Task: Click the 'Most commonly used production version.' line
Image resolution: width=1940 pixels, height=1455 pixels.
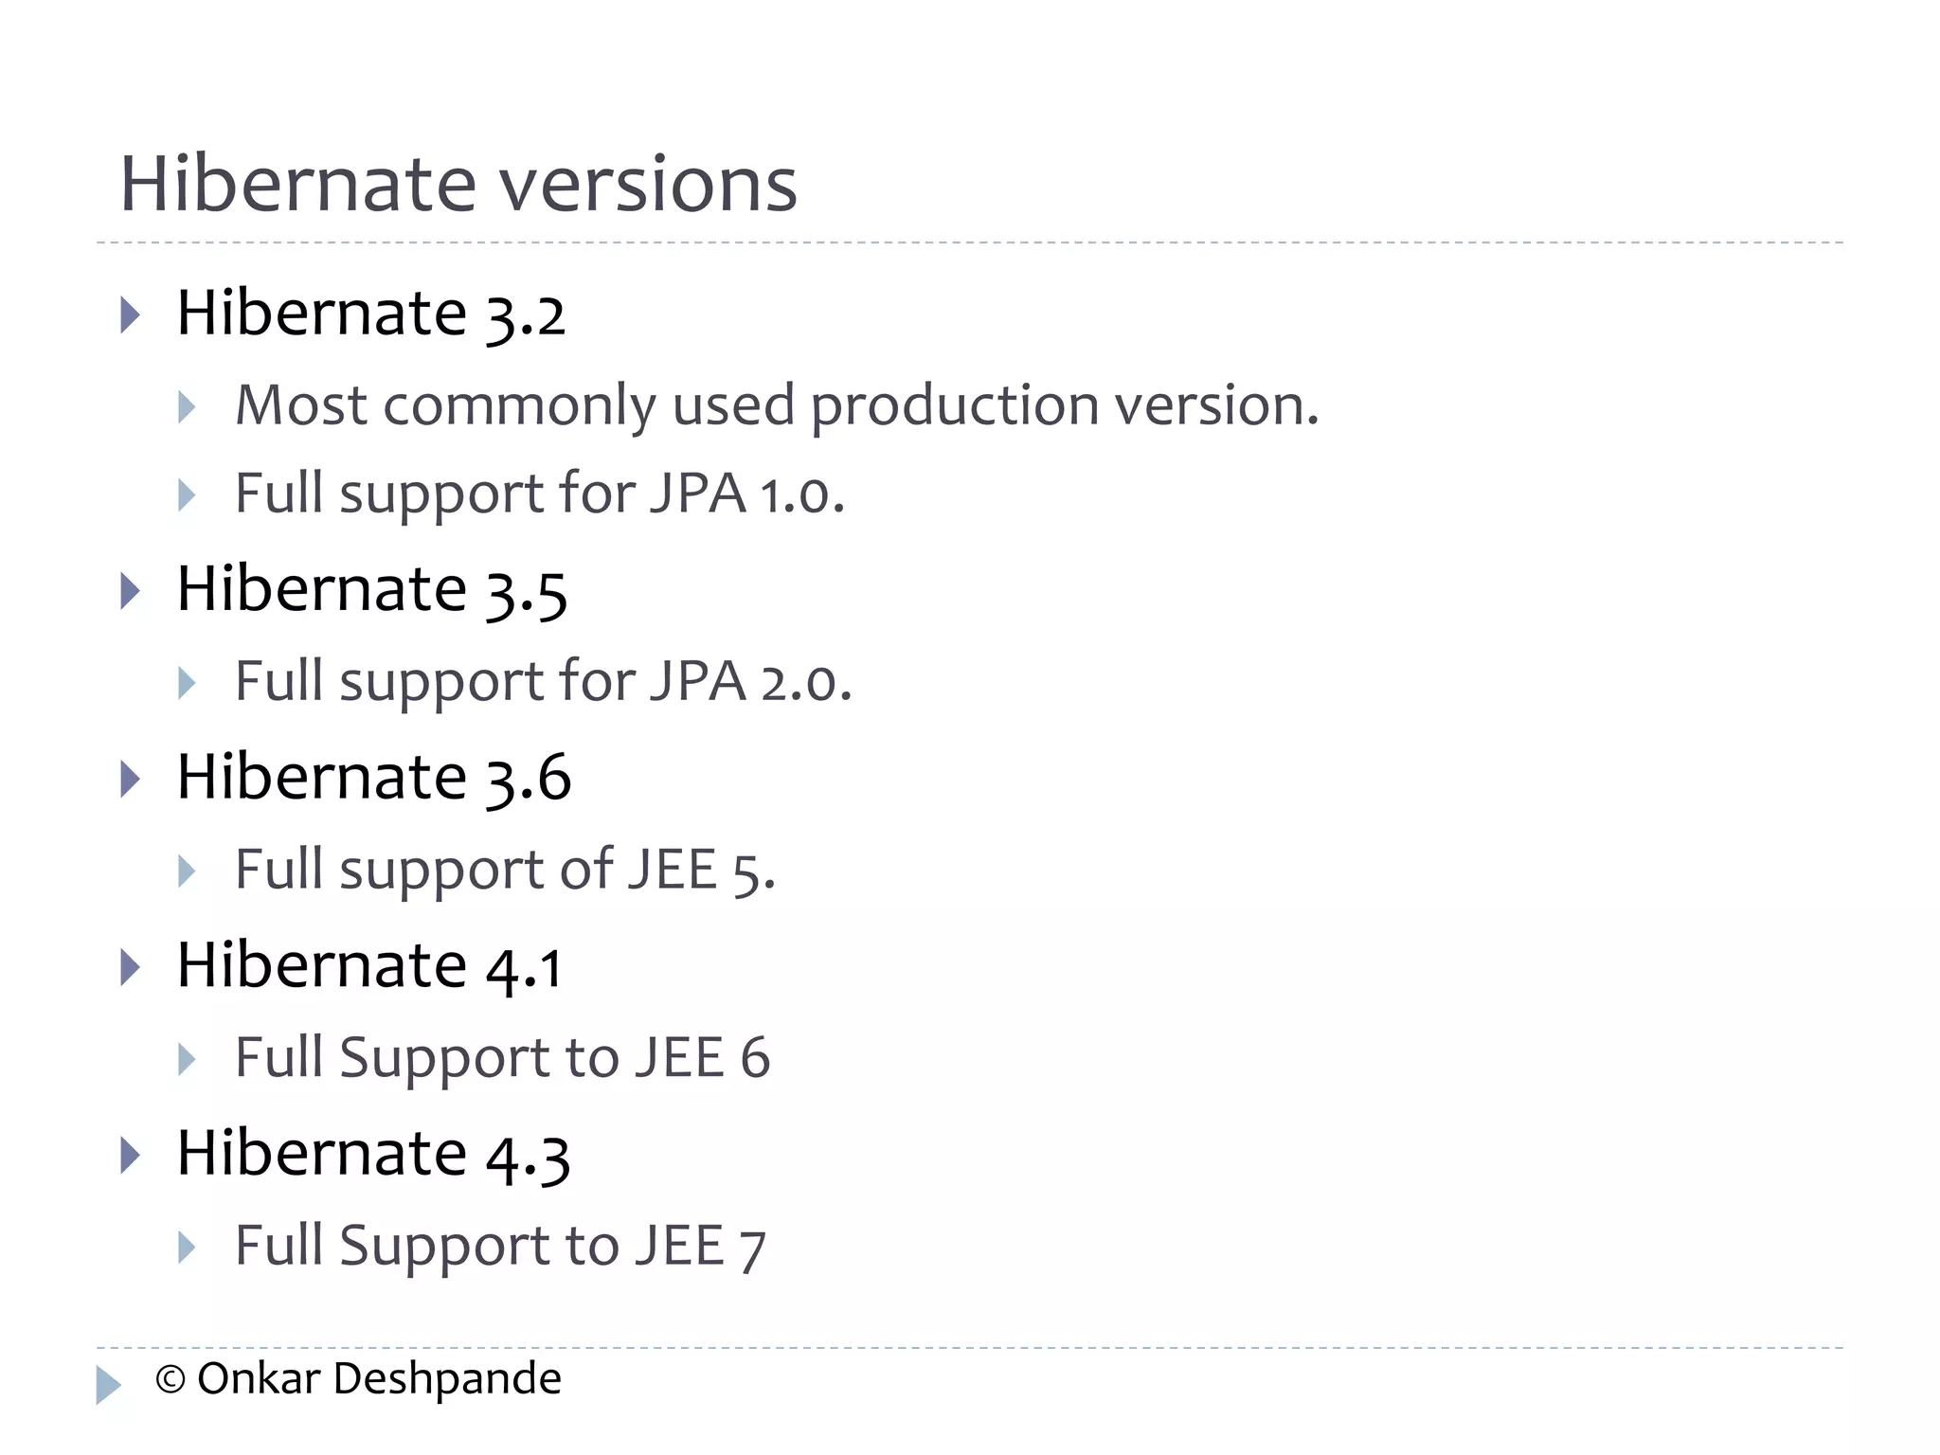Action: tap(777, 405)
